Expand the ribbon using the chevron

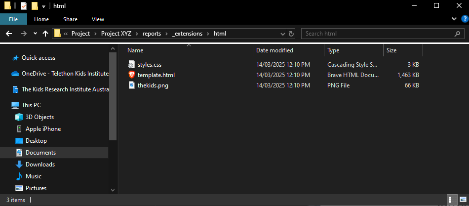(x=455, y=19)
